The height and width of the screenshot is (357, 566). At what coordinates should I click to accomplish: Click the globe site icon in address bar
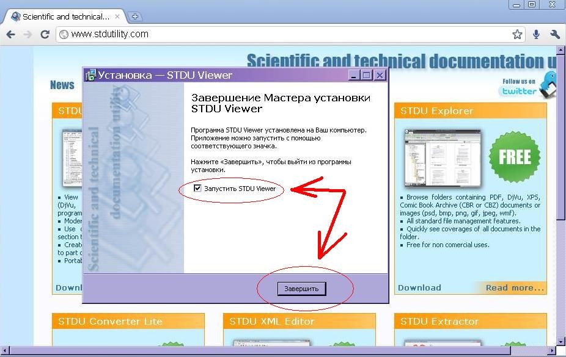[64, 34]
